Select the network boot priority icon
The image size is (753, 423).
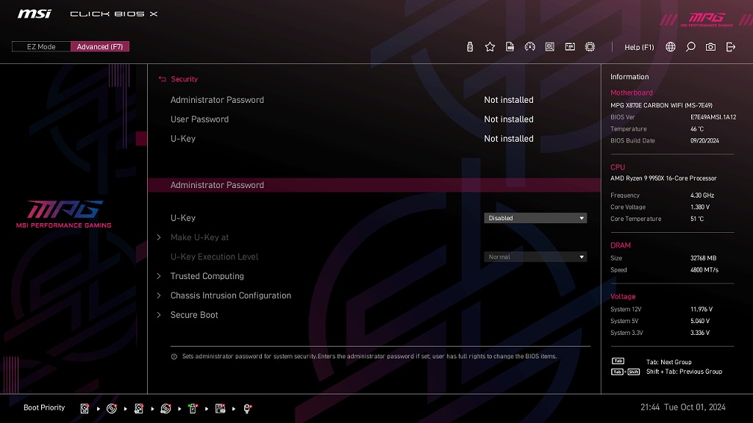coord(247,408)
